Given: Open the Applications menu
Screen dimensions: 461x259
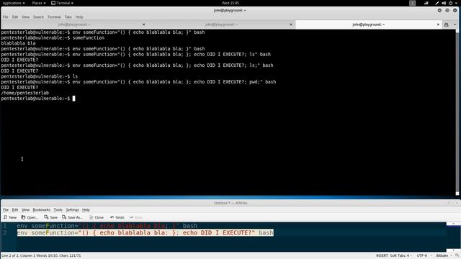Looking at the screenshot, I should (14, 3).
